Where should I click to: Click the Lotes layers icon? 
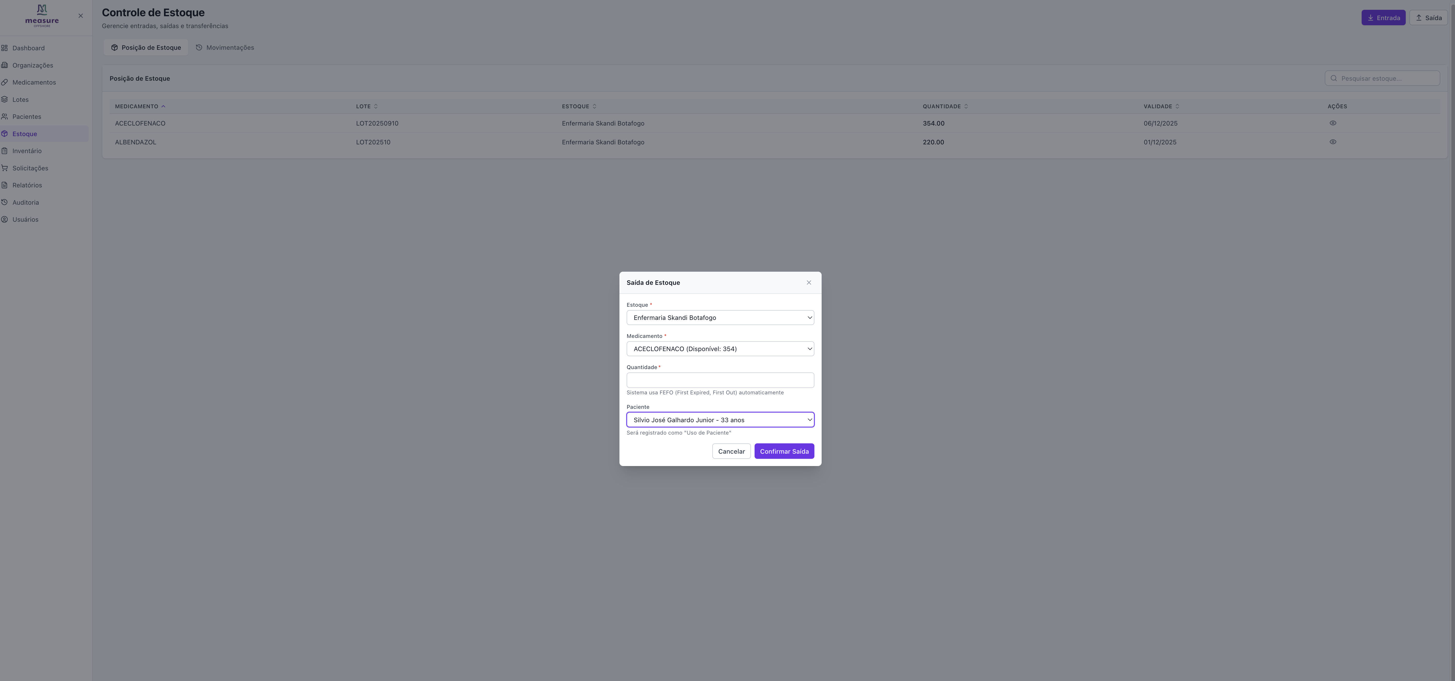point(5,99)
